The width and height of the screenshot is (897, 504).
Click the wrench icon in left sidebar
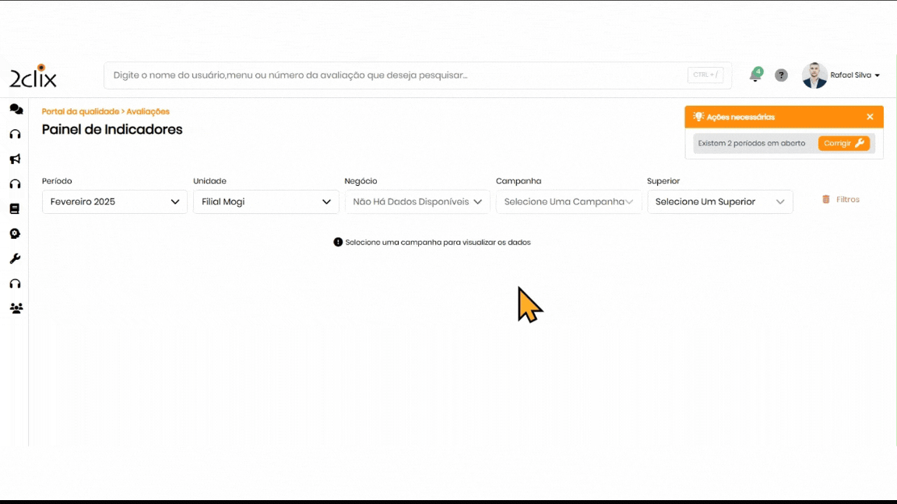click(15, 259)
